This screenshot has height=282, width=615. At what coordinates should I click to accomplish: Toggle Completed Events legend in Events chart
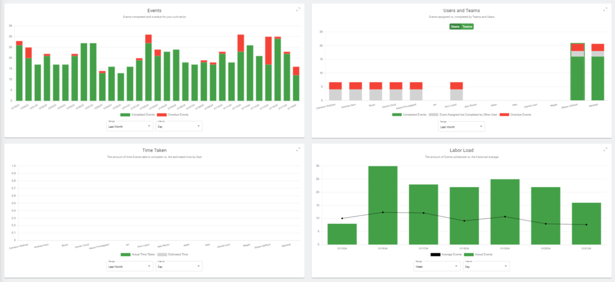click(x=137, y=115)
